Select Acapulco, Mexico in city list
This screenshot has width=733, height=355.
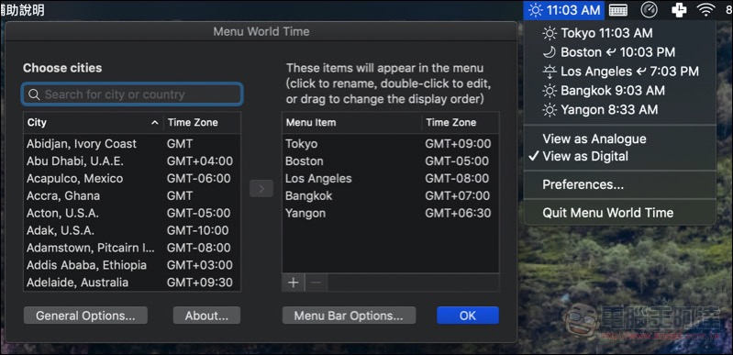[x=132, y=178]
